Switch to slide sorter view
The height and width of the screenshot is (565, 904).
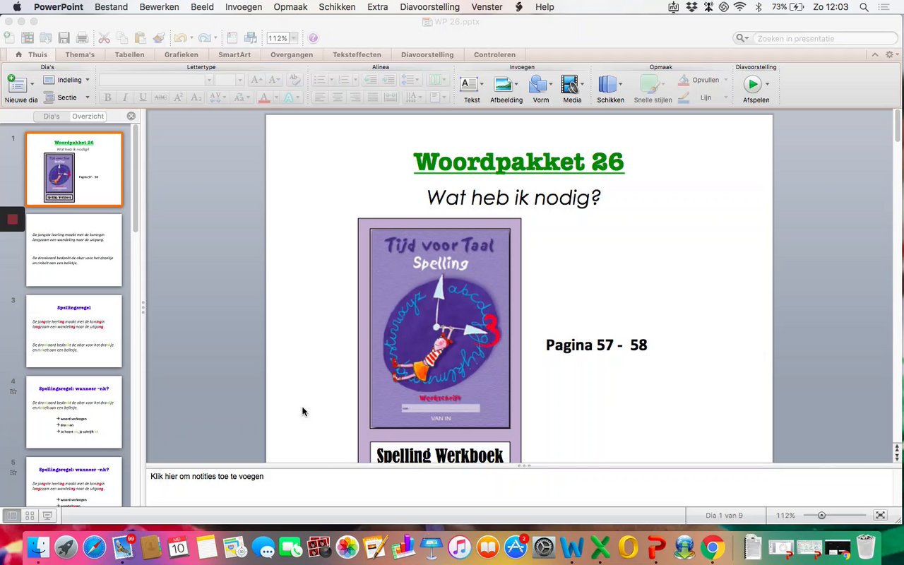coord(30,516)
